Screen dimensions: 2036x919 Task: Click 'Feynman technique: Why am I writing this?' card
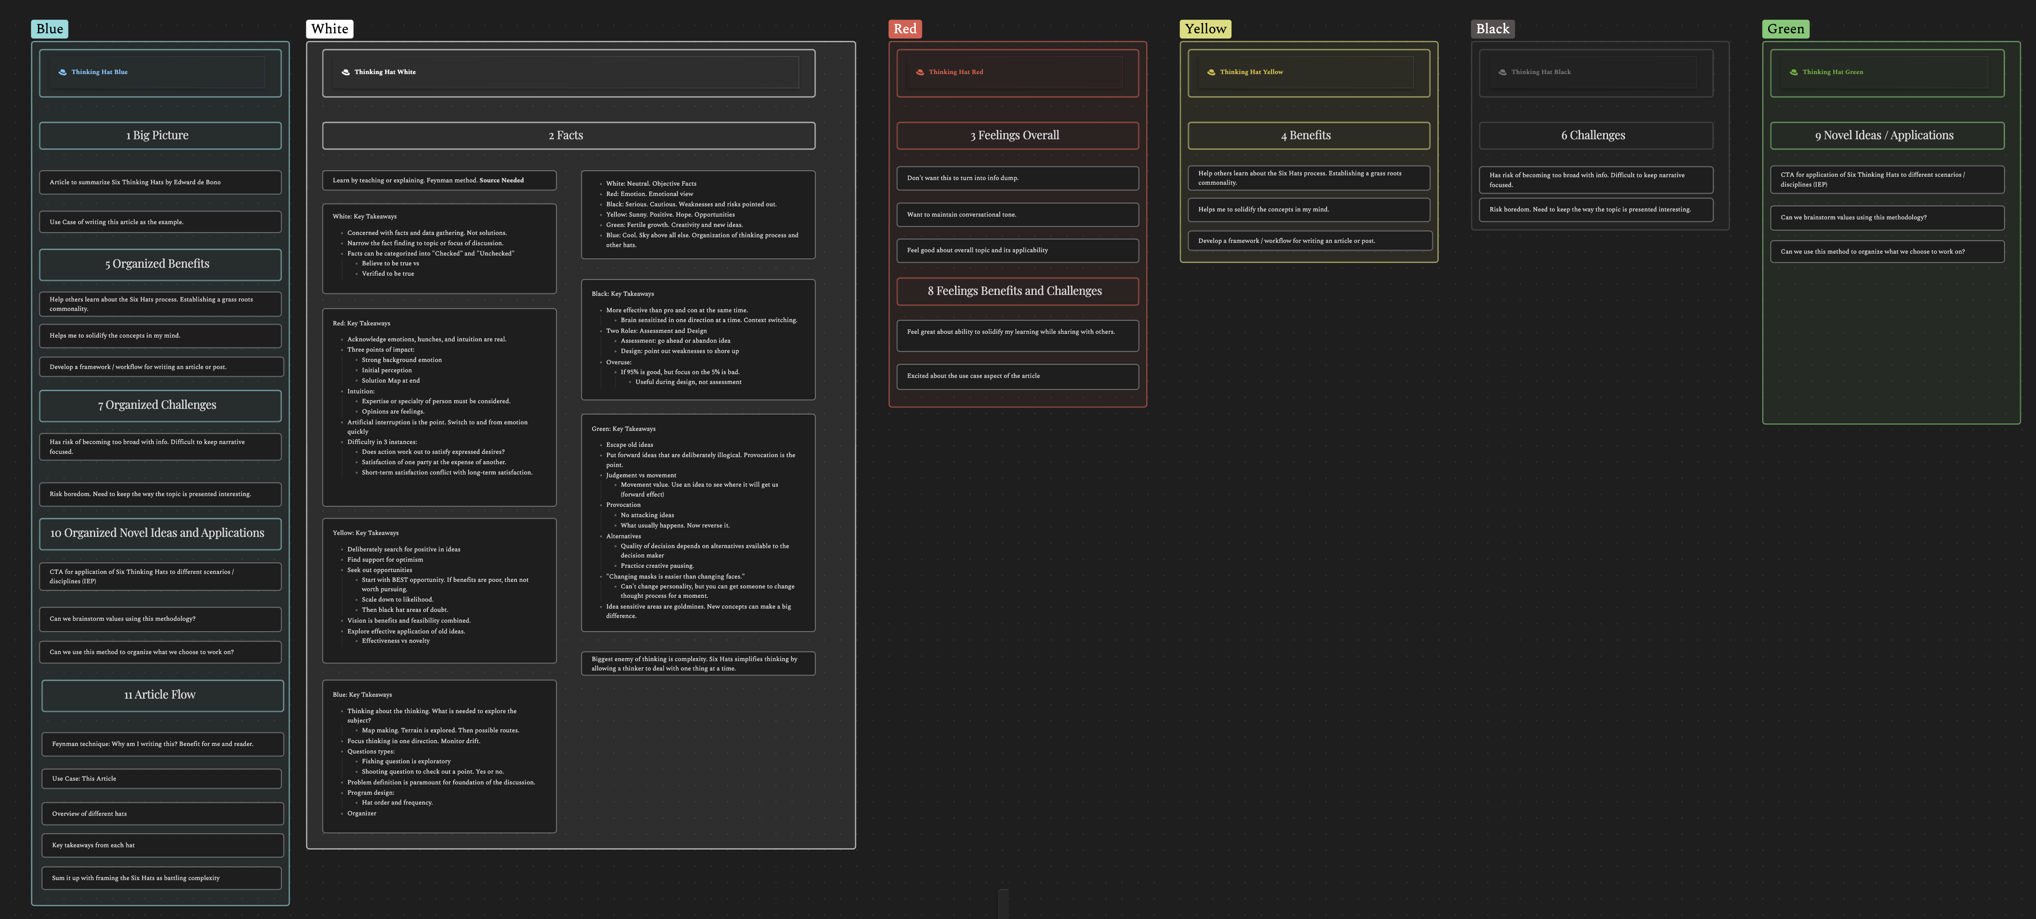click(162, 745)
